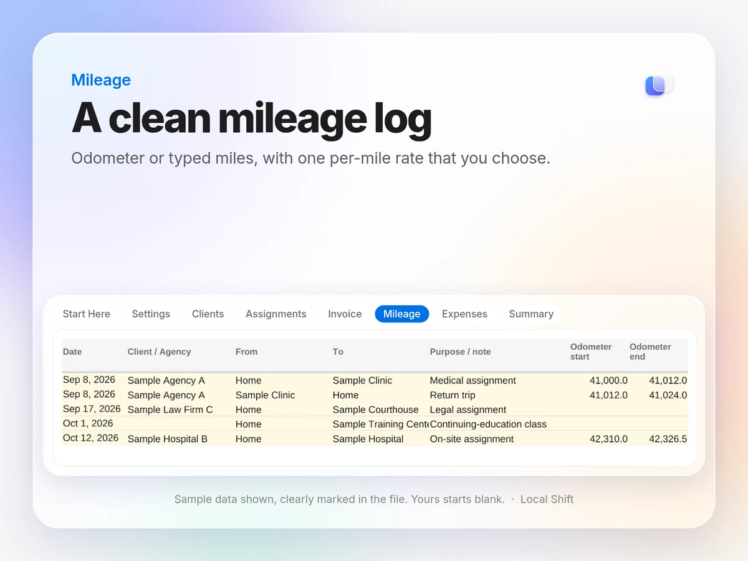The width and height of the screenshot is (748, 561).
Task: Click the Local Shift app logo icon
Action: (658, 85)
